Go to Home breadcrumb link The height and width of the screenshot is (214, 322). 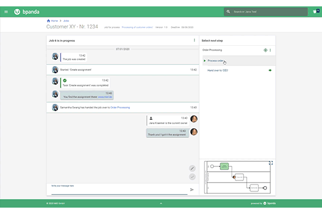pos(55,21)
